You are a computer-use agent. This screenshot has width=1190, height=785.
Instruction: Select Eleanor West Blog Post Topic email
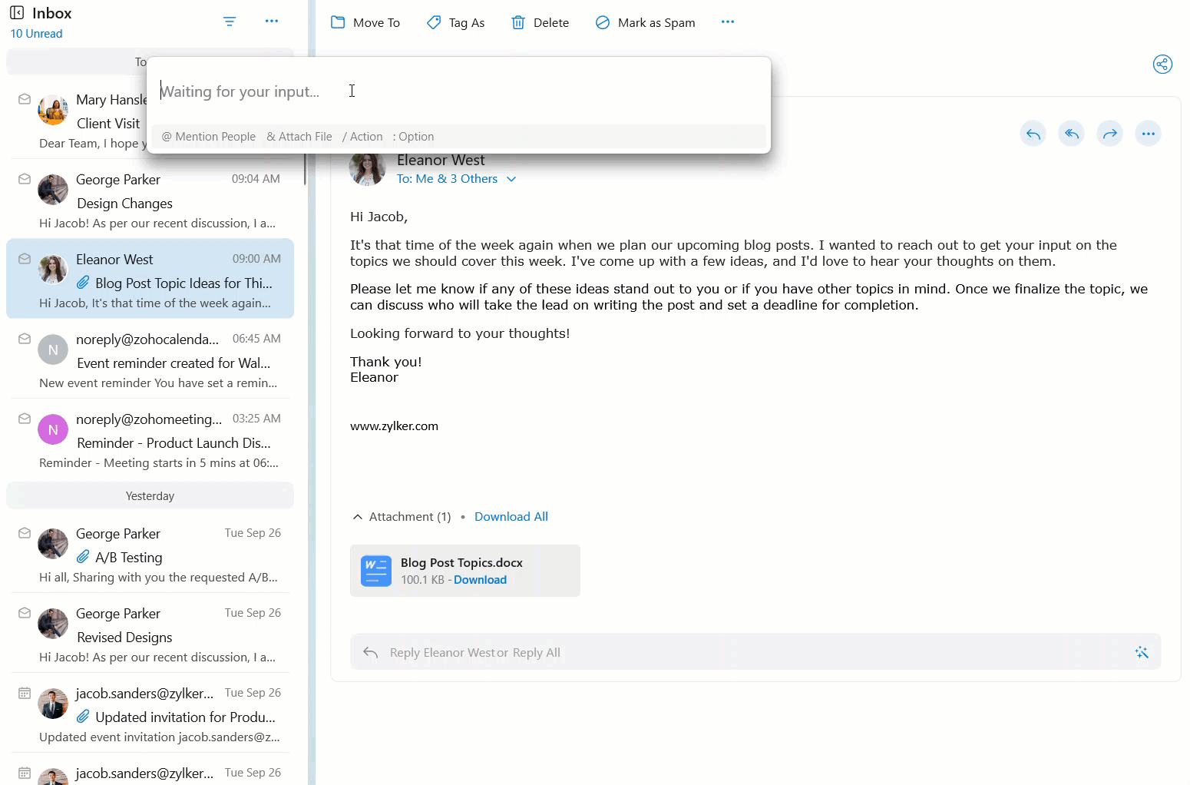[x=150, y=280]
